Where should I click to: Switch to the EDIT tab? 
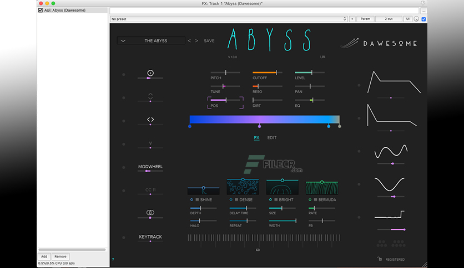[271, 137]
